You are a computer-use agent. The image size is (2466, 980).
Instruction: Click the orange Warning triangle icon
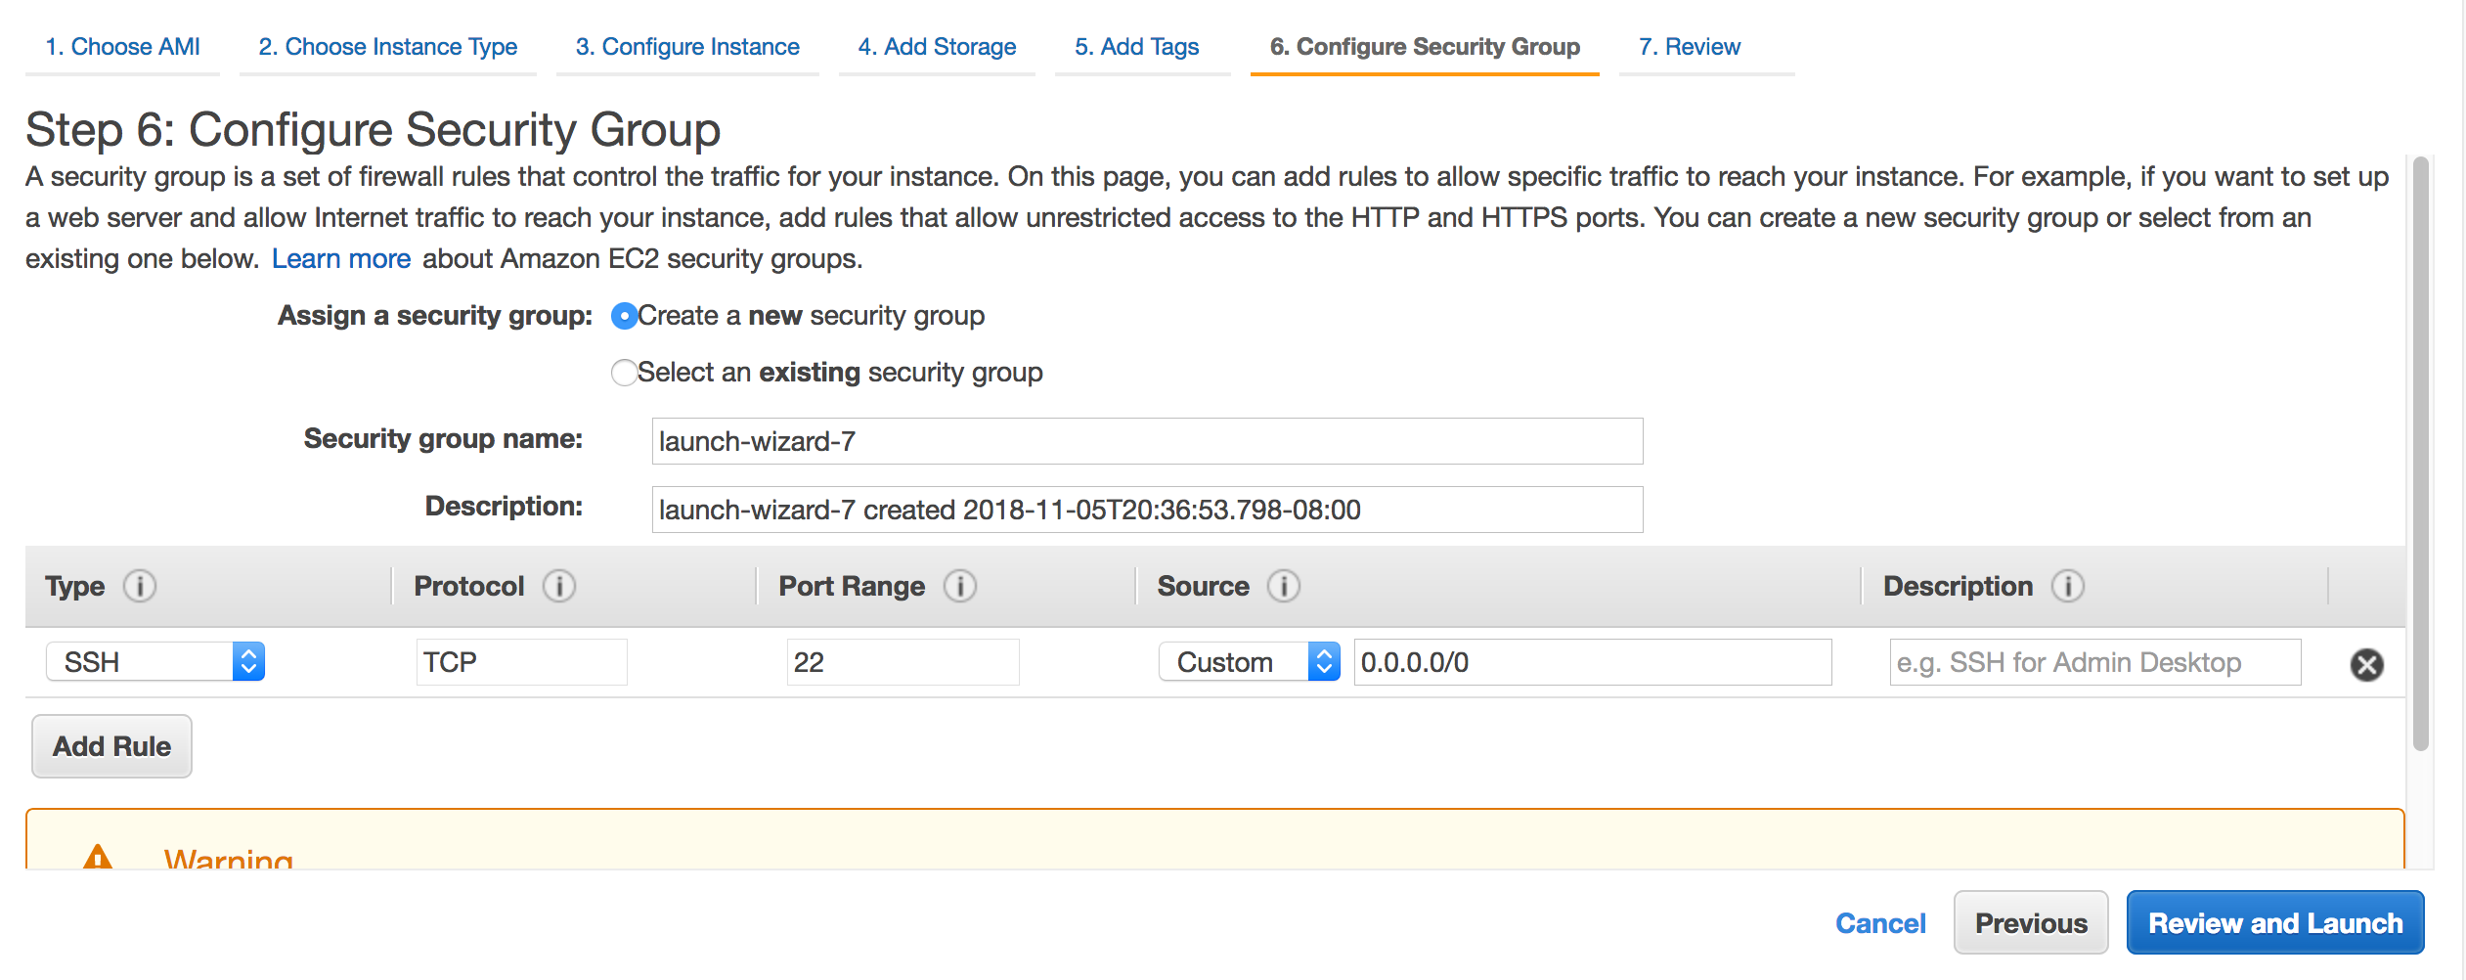(x=98, y=857)
